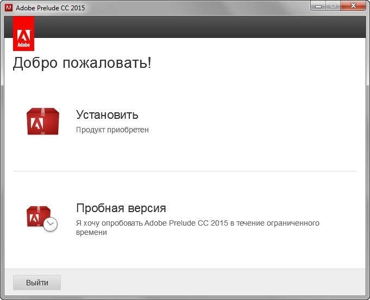Choose the Установить option heading

pos(107,115)
